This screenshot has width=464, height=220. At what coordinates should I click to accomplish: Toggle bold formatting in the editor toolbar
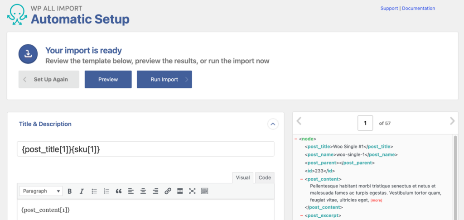point(69,191)
